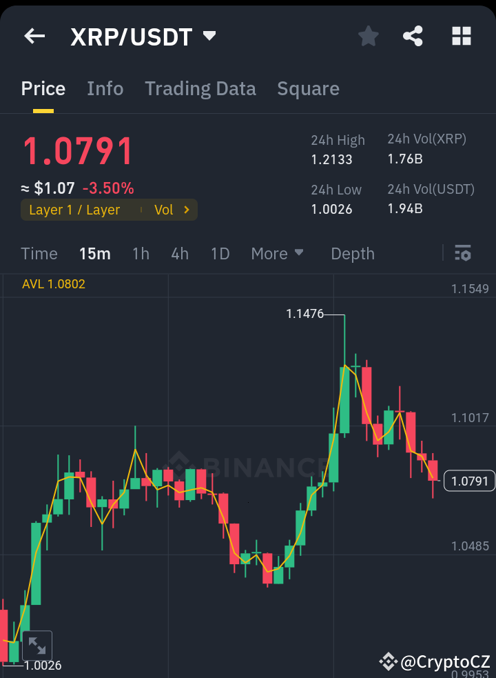
Task: Open the share options using the share icon
Action: 413,36
